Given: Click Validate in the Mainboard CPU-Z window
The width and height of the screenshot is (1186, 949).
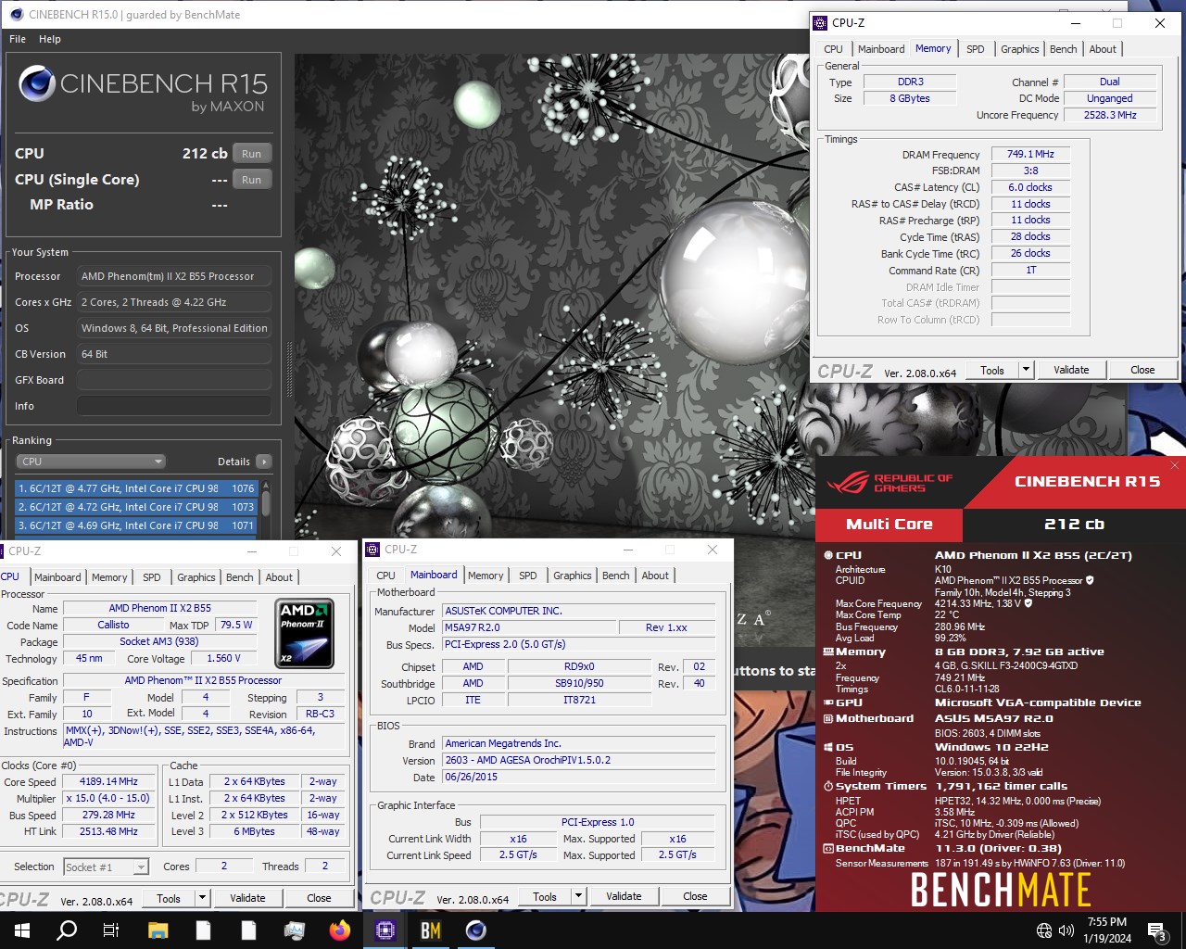Looking at the screenshot, I should (x=624, y=896).
